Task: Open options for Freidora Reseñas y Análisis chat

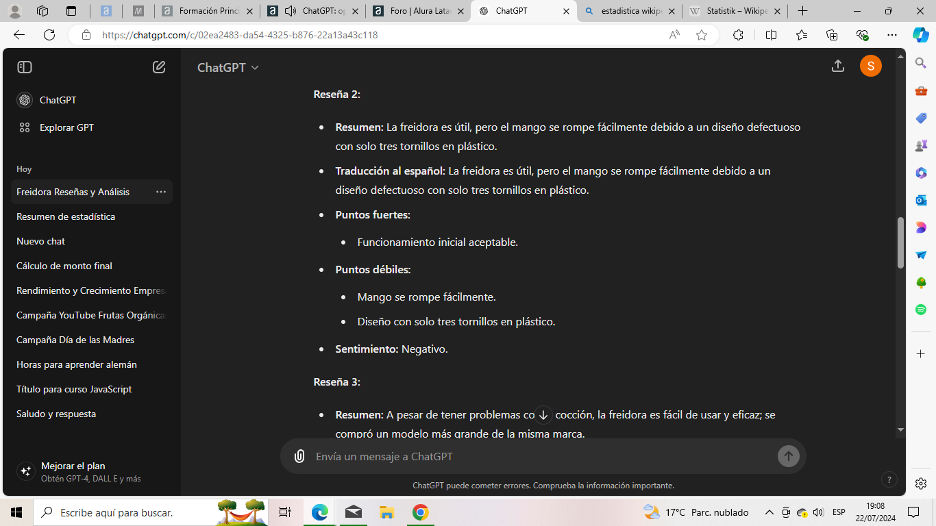Action: click(161, 192)
